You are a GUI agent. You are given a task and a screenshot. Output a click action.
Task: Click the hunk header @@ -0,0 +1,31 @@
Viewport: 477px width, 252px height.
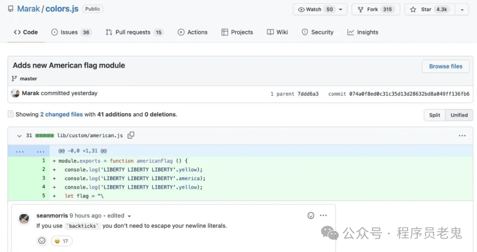(x=83, y=151)
